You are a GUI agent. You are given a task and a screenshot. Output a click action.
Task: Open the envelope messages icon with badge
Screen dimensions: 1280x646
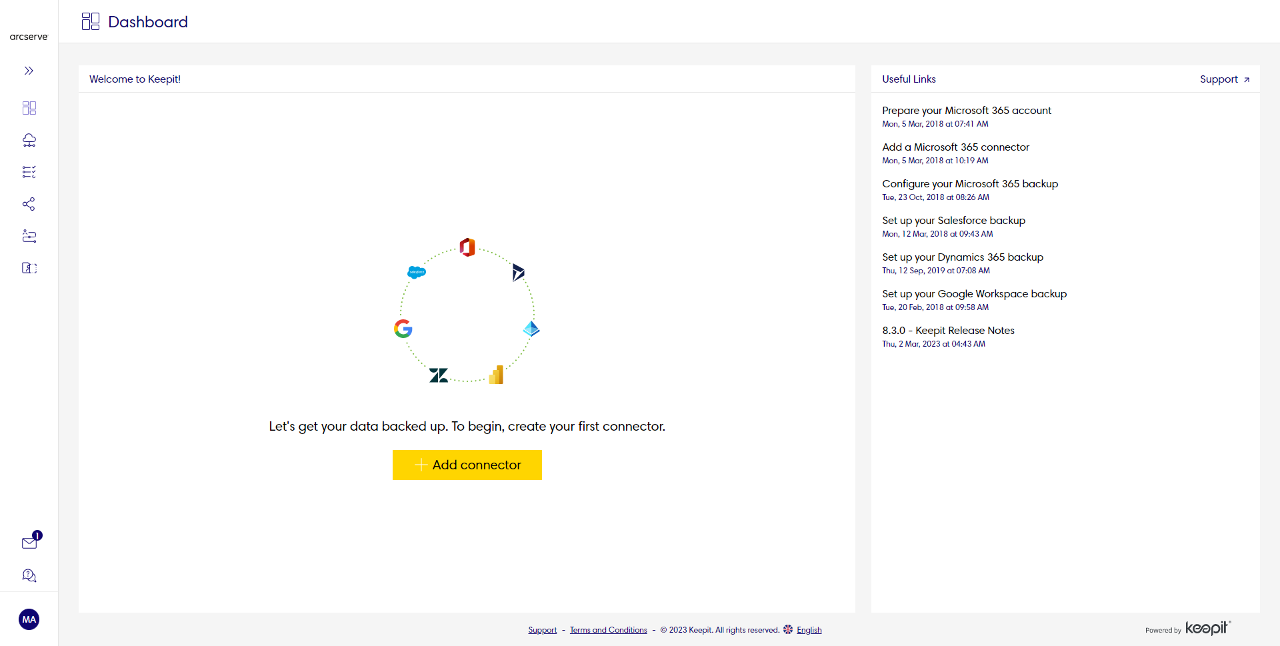[x=29, y=543]
